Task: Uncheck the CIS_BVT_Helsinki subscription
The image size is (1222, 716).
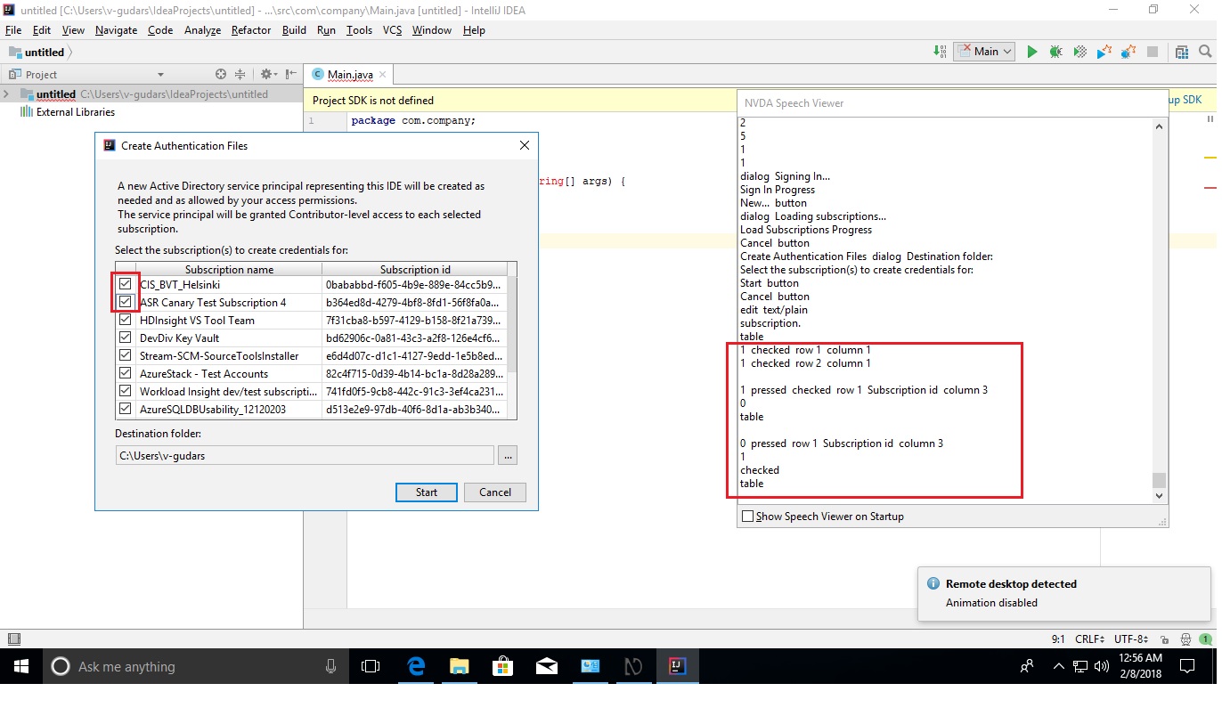Action: point(125,283)
